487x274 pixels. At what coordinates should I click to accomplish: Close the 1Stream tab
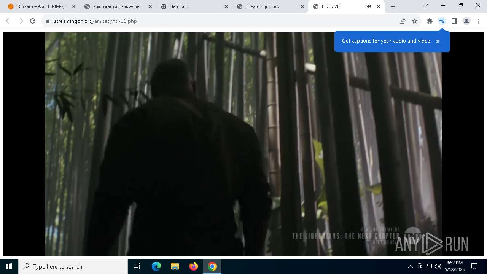[74, 6]
